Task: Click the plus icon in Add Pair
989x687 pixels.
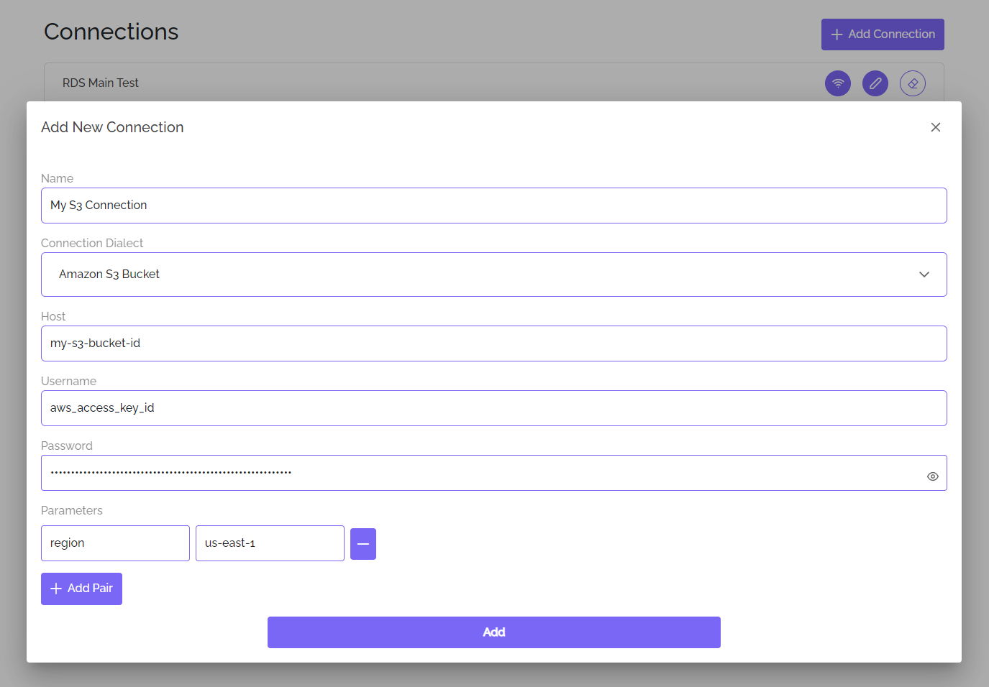Action: (56, 589)
